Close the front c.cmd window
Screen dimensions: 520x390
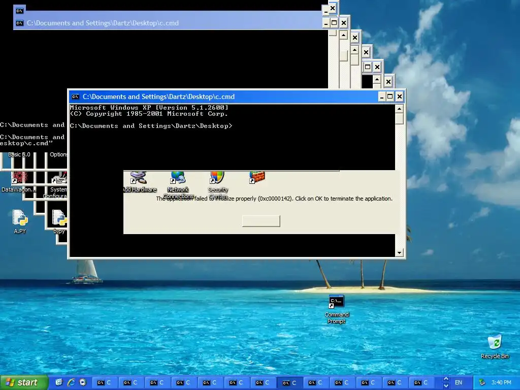400,97
